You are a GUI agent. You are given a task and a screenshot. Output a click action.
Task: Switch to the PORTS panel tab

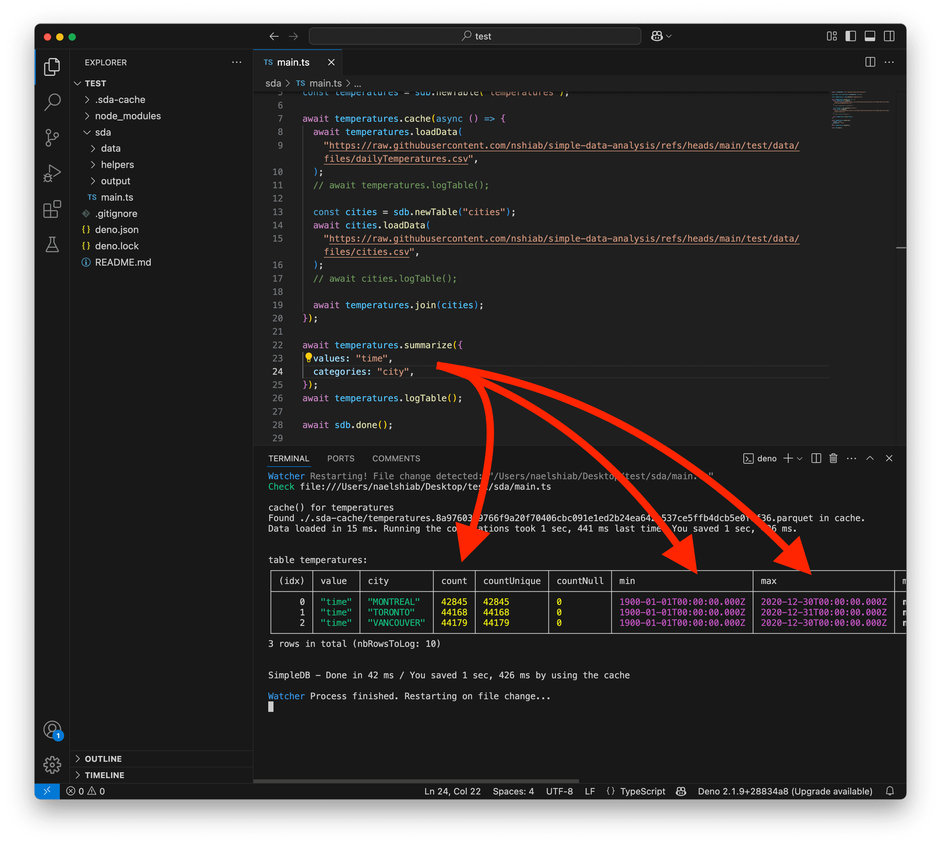340,458
